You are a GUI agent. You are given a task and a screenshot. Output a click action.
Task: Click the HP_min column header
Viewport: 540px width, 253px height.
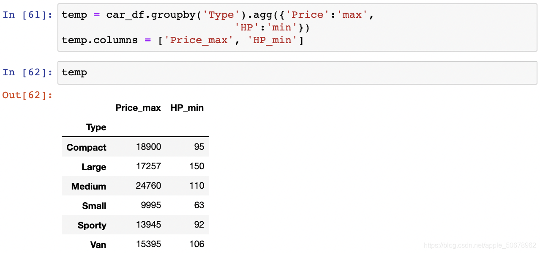pyautogui.click(x=187, y=108)
